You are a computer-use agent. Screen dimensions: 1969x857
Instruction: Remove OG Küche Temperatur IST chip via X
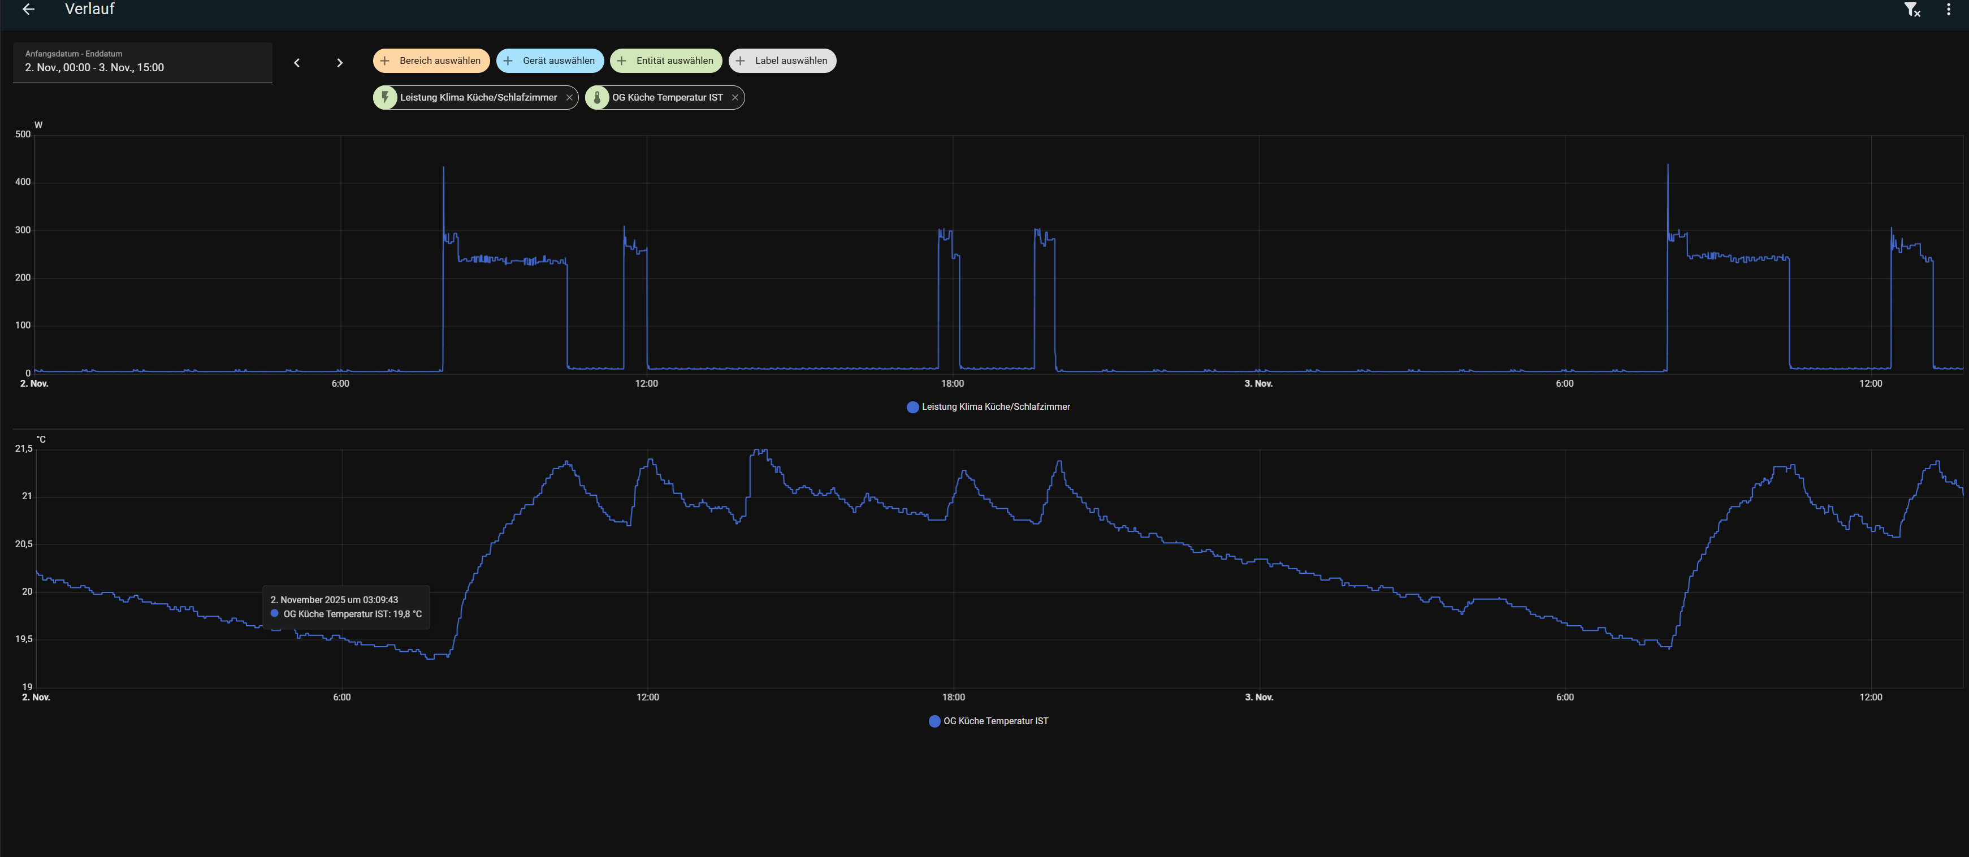click(734, 98)
